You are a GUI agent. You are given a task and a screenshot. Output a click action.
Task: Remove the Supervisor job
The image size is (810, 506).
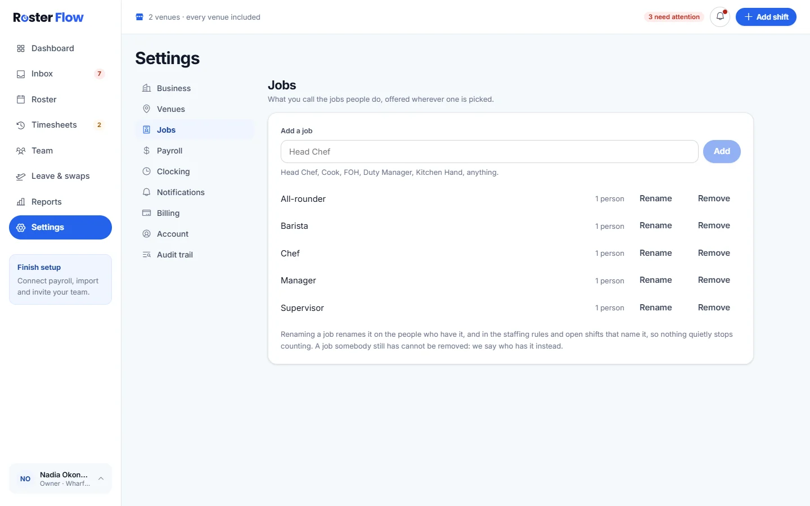714,308
